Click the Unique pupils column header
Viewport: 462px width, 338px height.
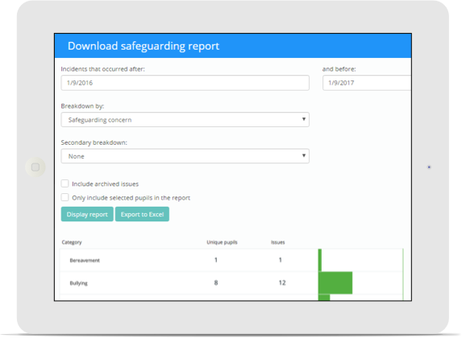(222, 242)
